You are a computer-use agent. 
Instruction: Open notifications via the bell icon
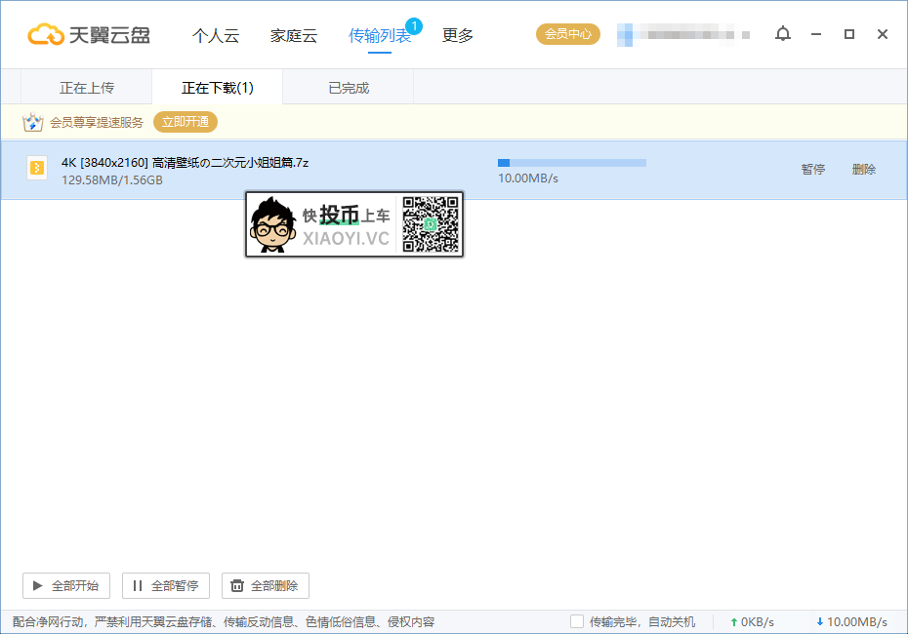click(782, 33)
